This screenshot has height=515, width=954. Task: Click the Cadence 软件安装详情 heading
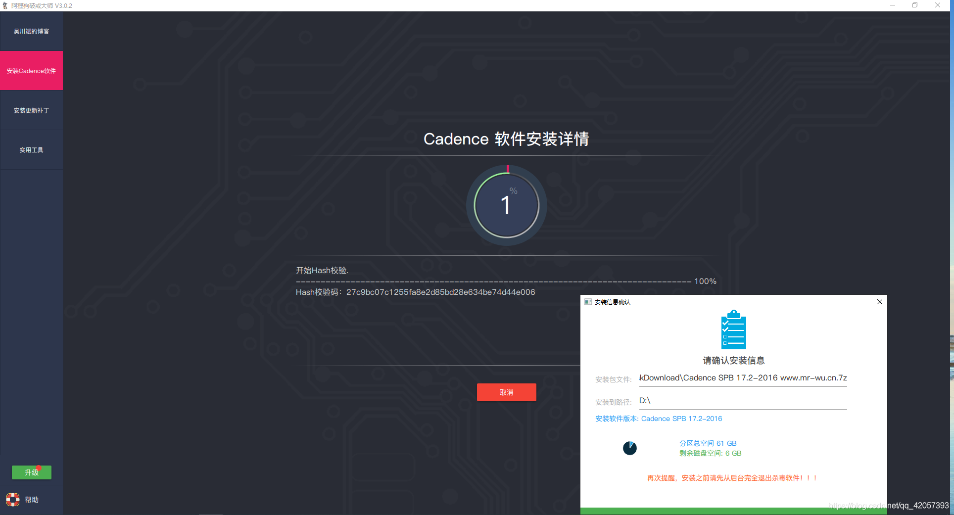click(506, 139)
